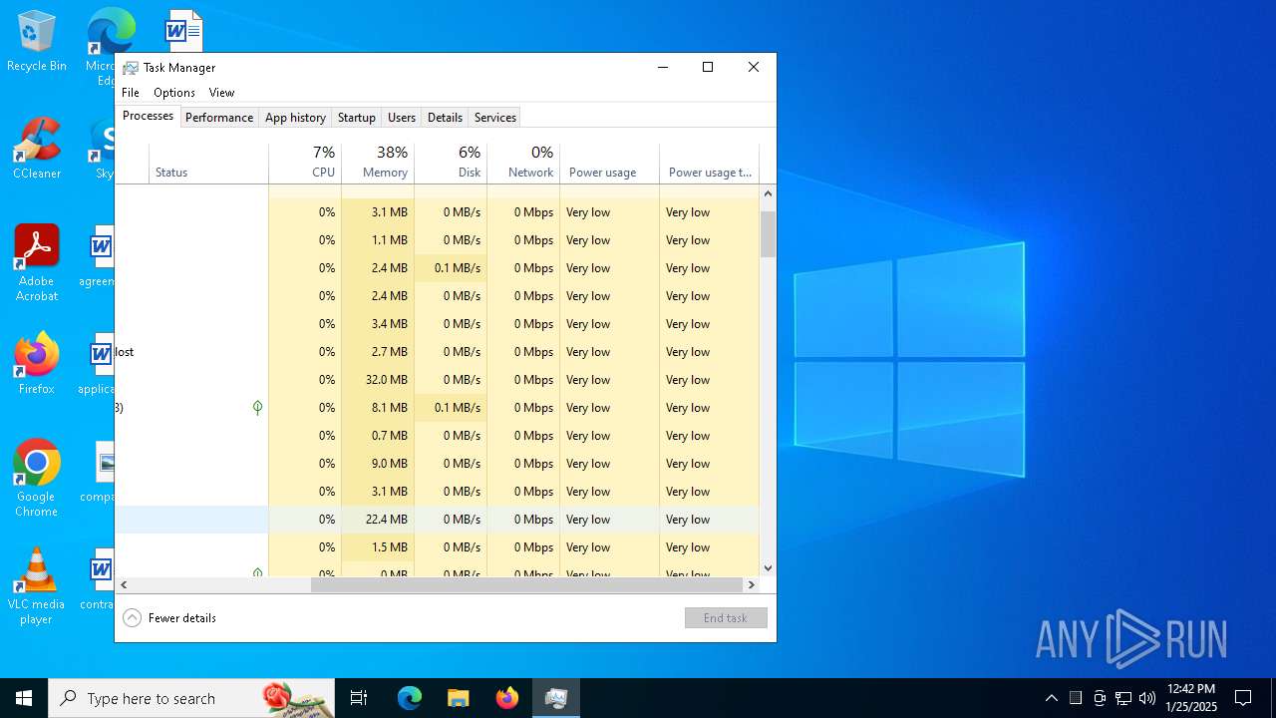The width and height of the screenshot is (1276, 718).
Task: Sort by the Status column header
Action: 208,163
